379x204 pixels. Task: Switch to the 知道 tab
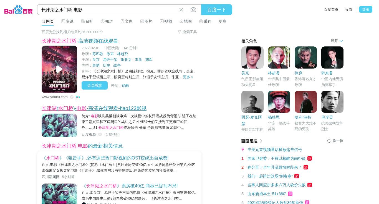click(107, 21)
